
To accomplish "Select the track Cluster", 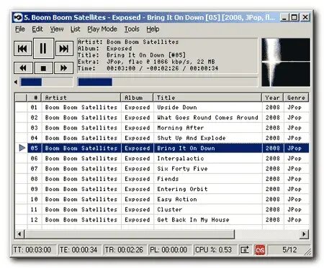I will (x=162, y=210).
